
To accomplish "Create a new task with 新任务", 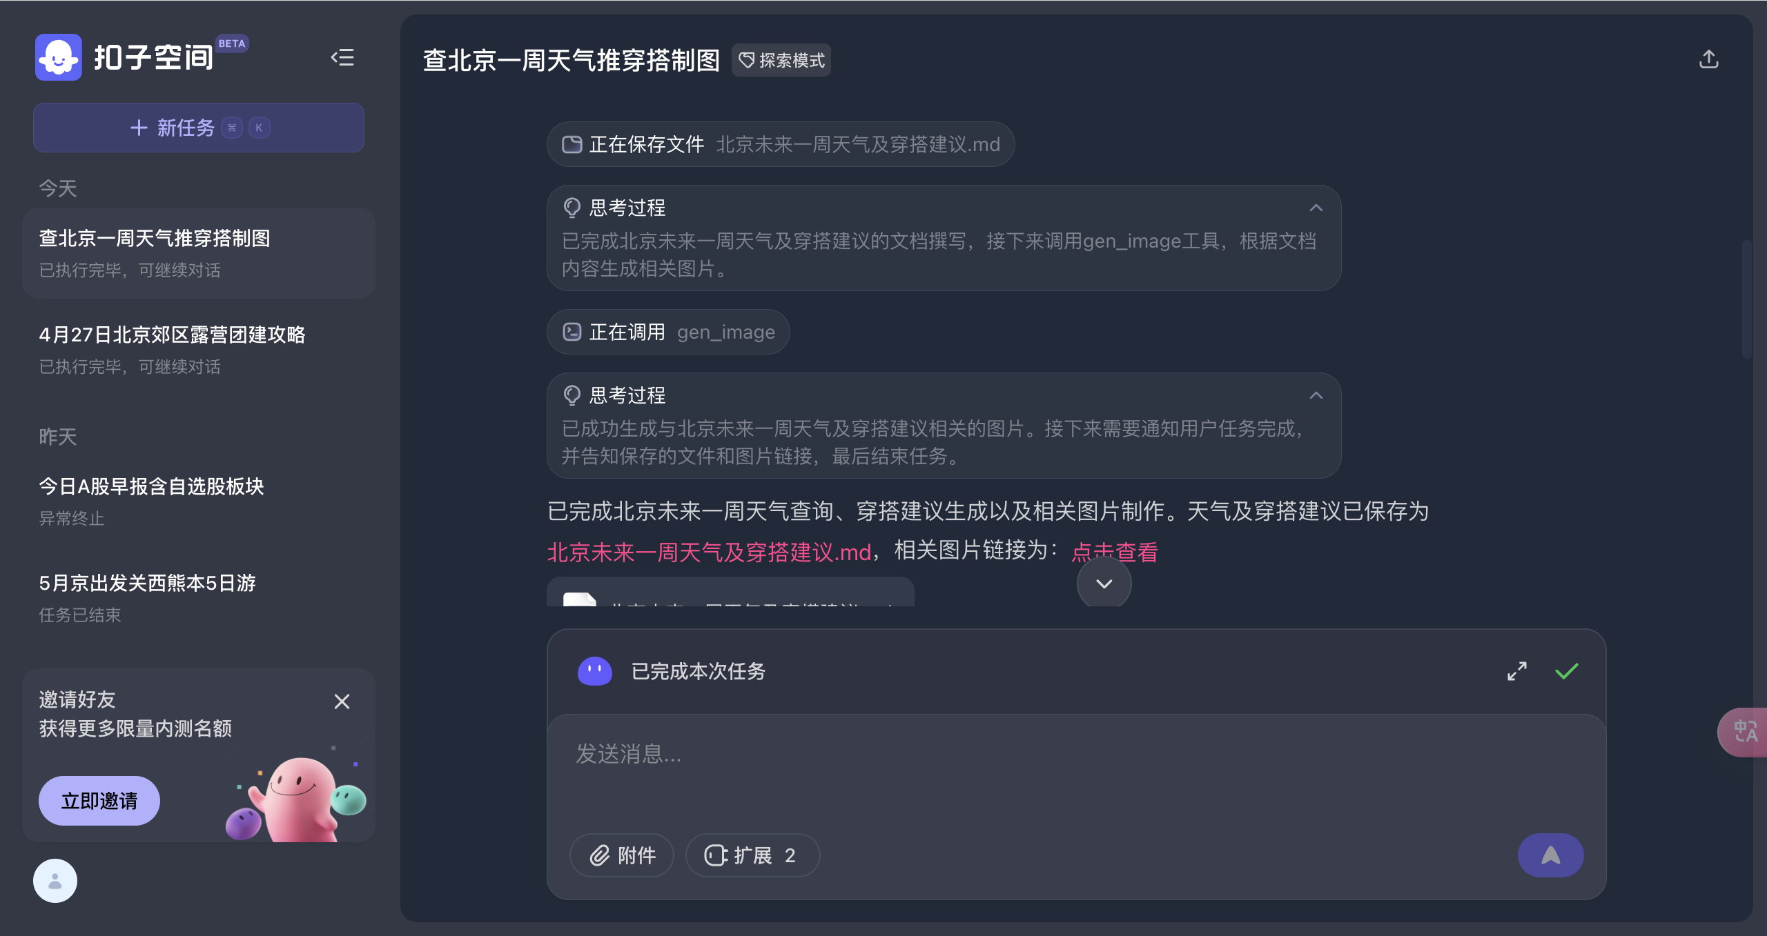I will pyautogui.click(x=199, y=128).
